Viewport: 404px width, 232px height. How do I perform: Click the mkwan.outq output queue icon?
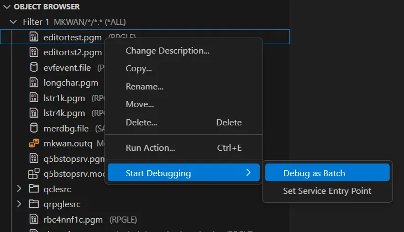[x=34, y=144]
